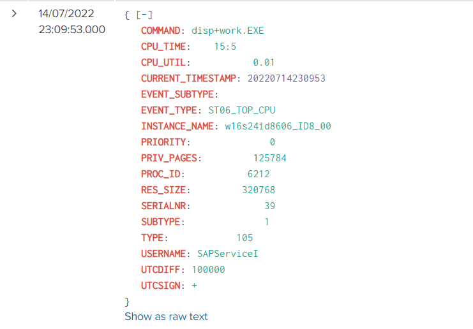Viewport: 473px width, 329px height.
Task: Click the INSTANCE_NAME value w16s24id8606_ID8_00
Action: coord(278,126)
